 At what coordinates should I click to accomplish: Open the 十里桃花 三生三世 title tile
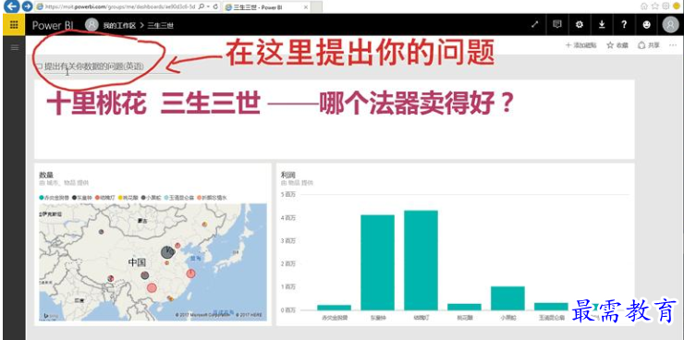click(335, 120)
